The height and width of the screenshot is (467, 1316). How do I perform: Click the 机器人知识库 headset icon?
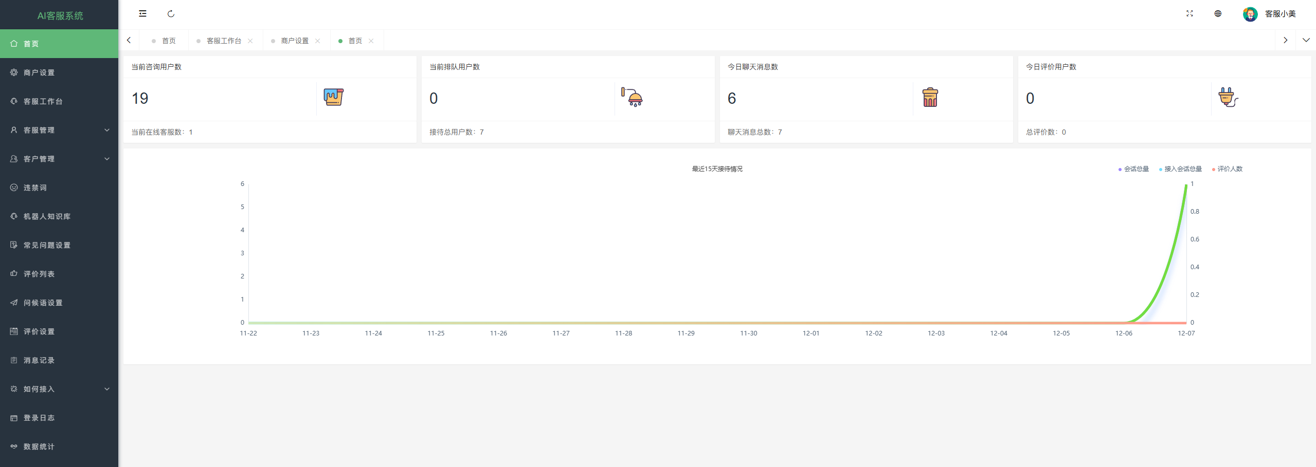click(x=14, y=216)
